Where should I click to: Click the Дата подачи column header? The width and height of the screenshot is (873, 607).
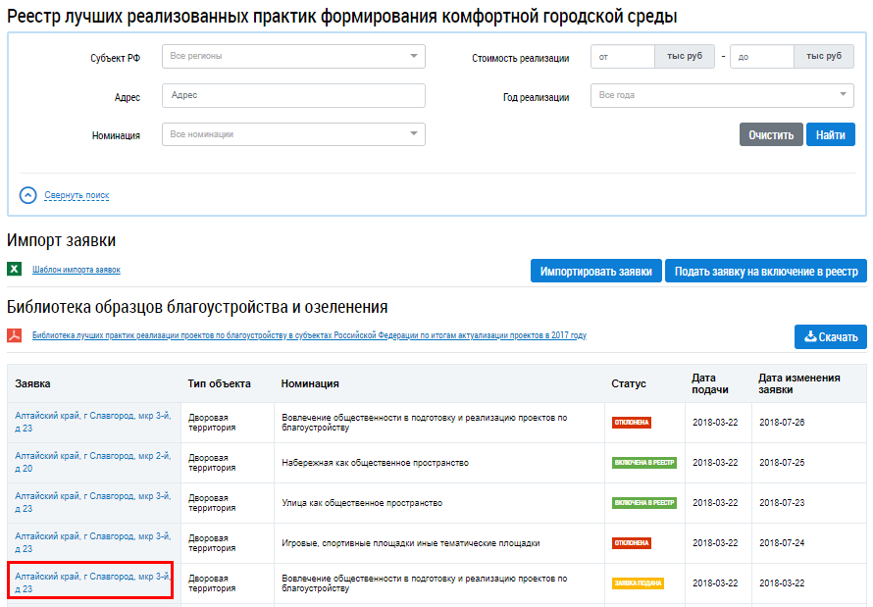point(709,383)
